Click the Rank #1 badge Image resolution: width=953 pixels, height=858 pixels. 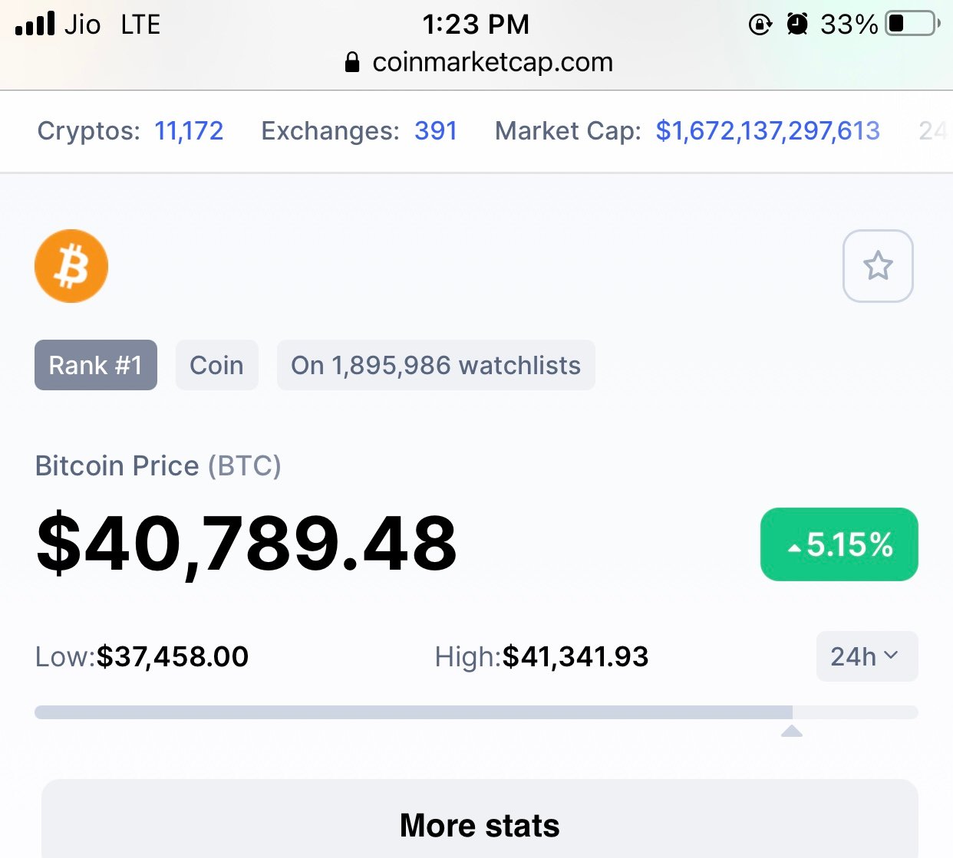(96, 365)
